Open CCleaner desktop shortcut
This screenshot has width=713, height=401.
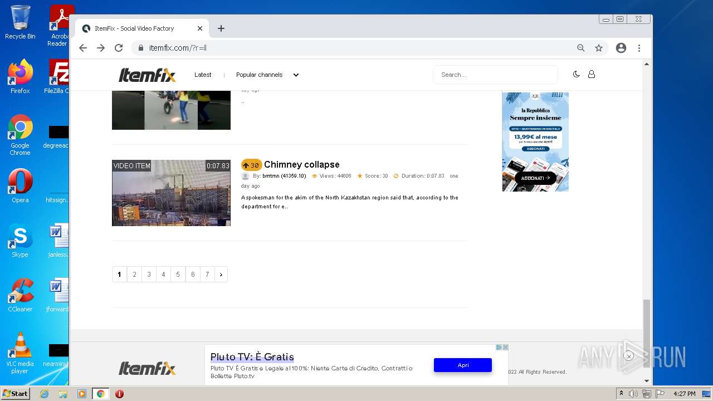pyautogui.click(x=20, y=295)
